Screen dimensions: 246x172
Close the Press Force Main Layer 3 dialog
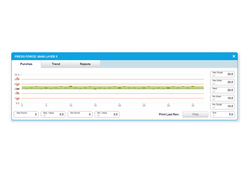pos(234,56)
